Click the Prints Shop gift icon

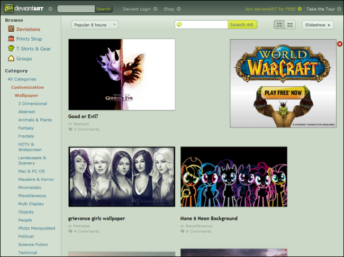click(11, 39)
